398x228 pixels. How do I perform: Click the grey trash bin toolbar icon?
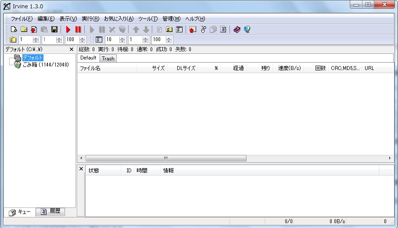coord(122,29)
